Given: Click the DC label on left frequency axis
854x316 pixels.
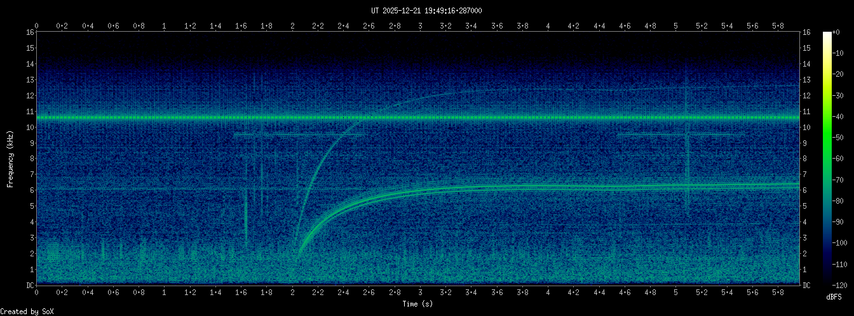Looking at the screenshot, I should click(x=29, y=285).
